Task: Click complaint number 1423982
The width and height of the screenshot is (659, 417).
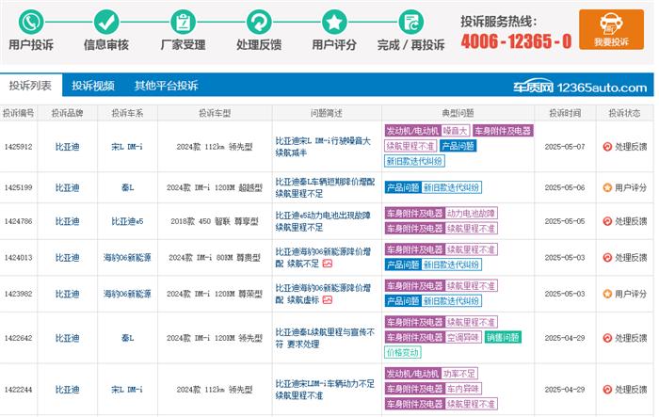Action: [x=18, y=294]
